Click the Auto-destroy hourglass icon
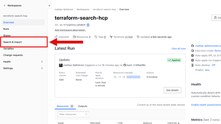Image resolution: width=221 pixels, height=124 pixels. pos(193,65)
